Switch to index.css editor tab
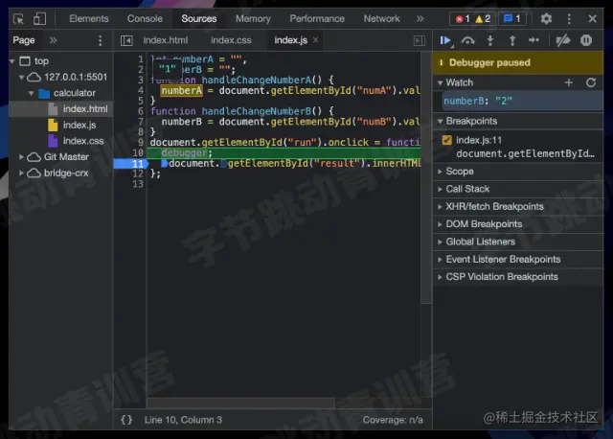The image size is (613, 439). pos(231,40)
